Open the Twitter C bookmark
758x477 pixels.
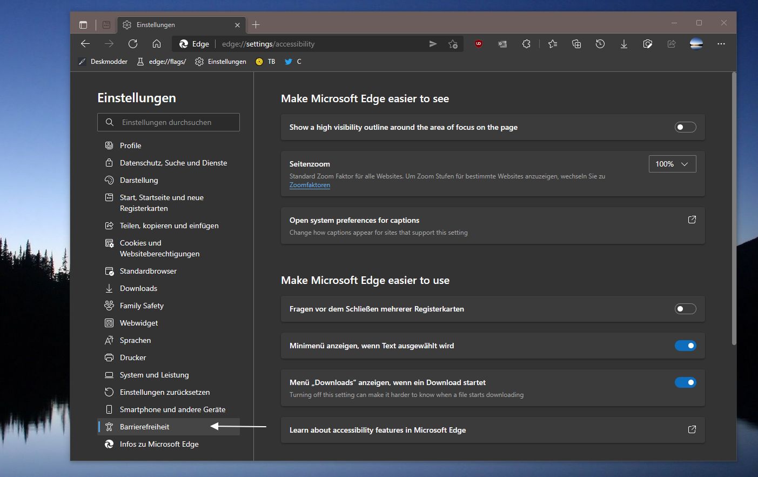coord(293,62)
